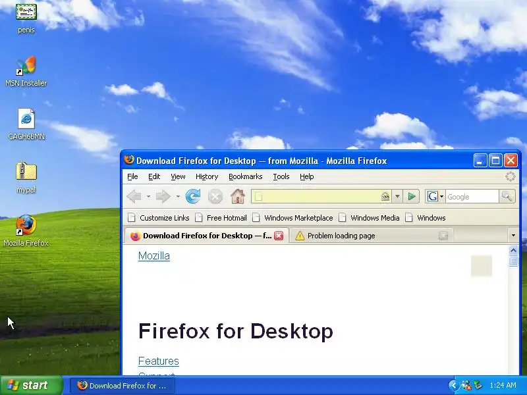Image resolution: width=527 pixels, height=395 pixels.
Task: Open the Windows bookmark
Action: coord(426,218)
